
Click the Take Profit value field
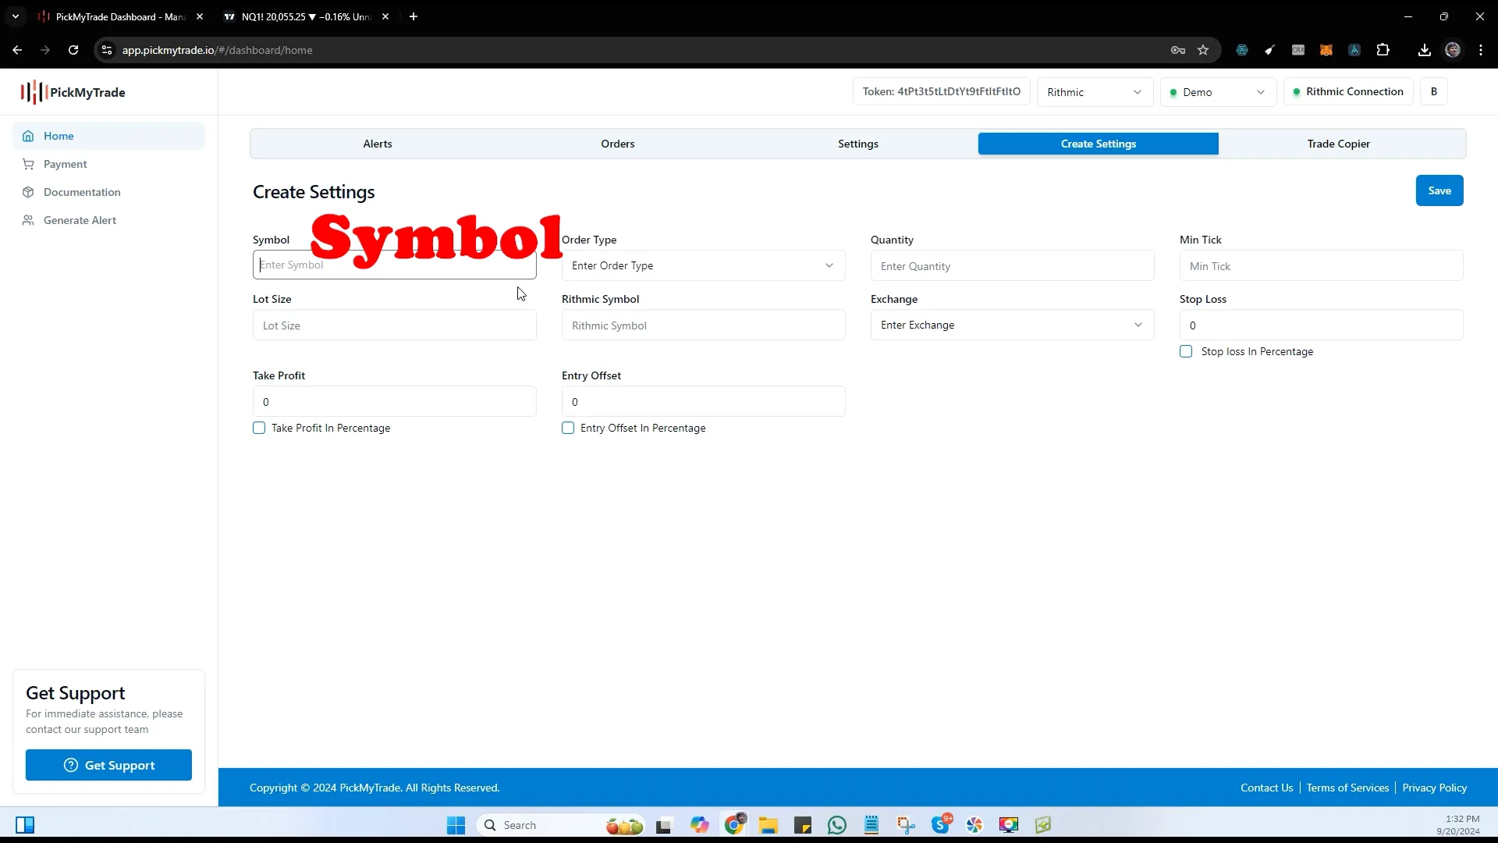394,402
